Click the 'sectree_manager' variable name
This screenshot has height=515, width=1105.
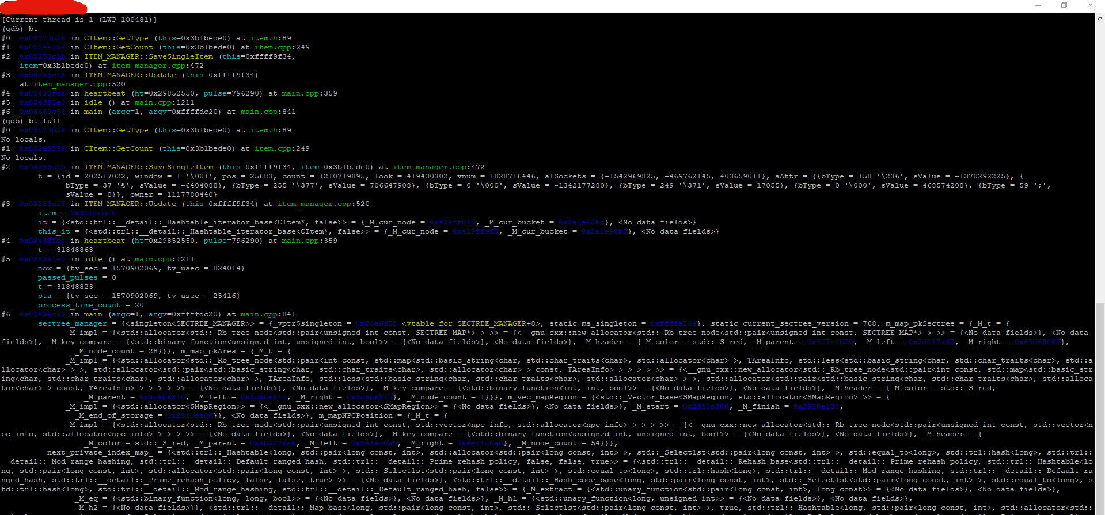(x=73, y=323)
